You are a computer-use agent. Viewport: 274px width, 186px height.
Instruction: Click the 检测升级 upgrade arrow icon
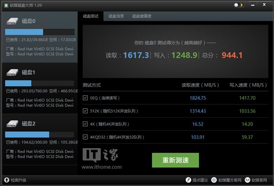click(x=7, y=180)
